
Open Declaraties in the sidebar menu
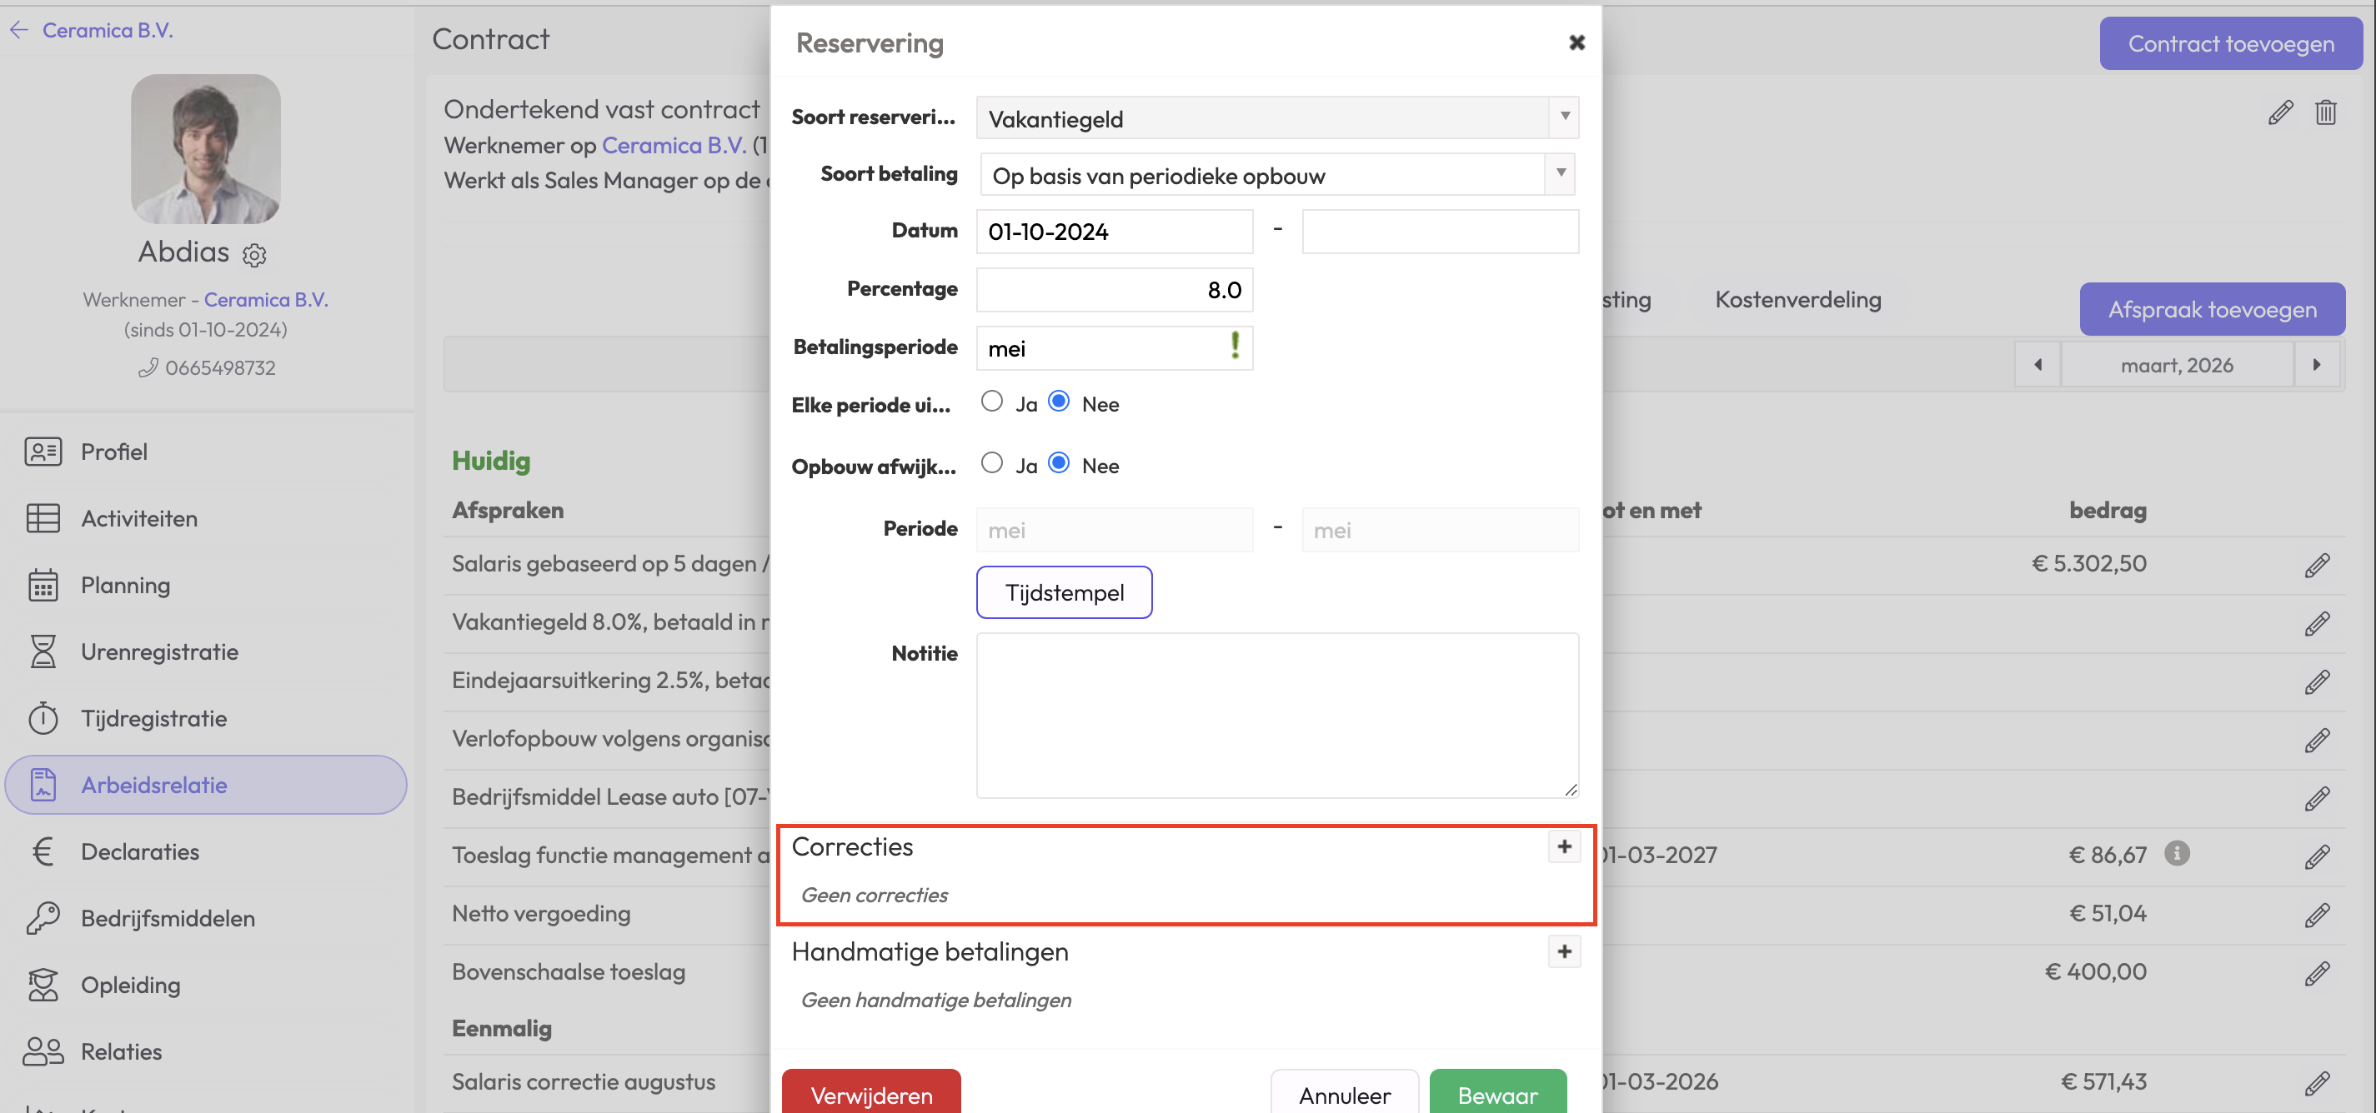coord(140,851)
